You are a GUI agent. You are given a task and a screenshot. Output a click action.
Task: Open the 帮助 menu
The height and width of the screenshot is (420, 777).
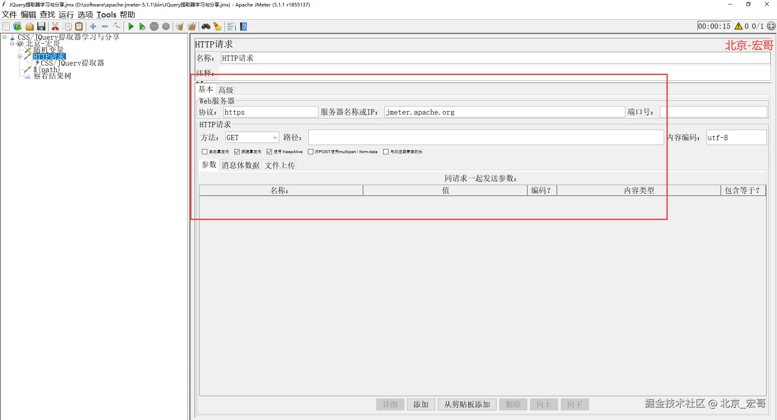point(127,15)
